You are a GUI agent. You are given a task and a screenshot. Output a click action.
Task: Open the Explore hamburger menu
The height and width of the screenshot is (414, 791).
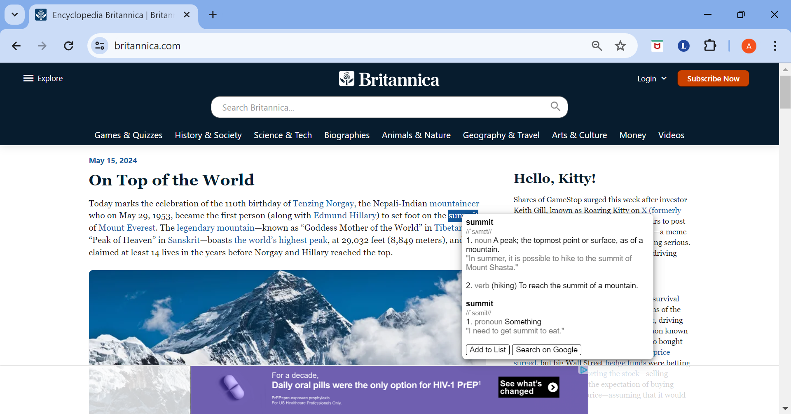[43, 78]
